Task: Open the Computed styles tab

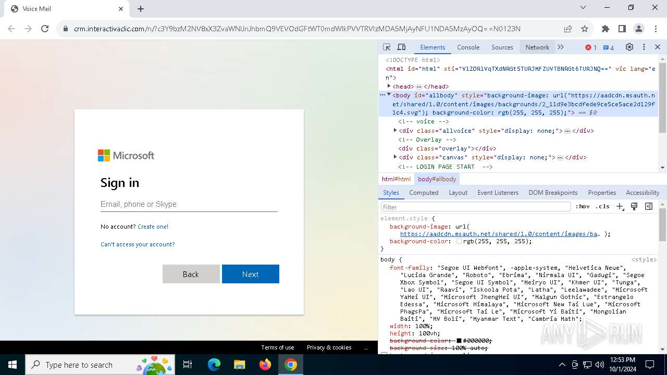Action: pos(424,193)
